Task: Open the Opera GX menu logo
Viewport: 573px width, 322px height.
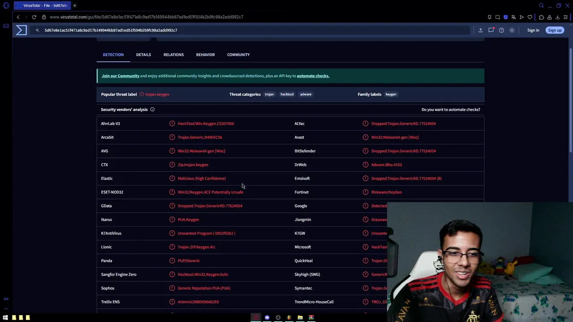Action: (x=6, y=6)
